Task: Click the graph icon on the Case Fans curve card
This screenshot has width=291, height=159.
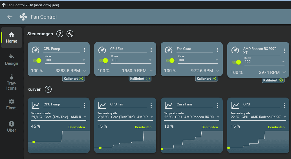Action: pyautogui.click(x=169, y=105)
